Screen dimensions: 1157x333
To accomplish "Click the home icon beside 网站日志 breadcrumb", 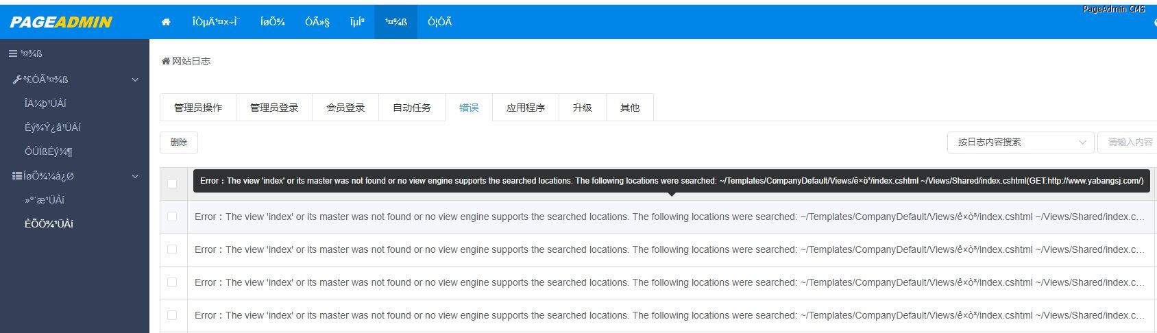I will coord(165,61).
